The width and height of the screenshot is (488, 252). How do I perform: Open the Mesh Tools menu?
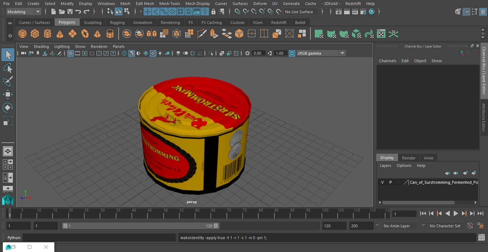point(169,4)
